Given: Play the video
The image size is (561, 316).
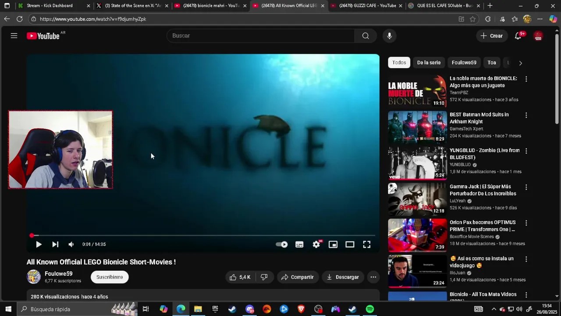Looking at the screenshot, I should click(x=39, y=244).
